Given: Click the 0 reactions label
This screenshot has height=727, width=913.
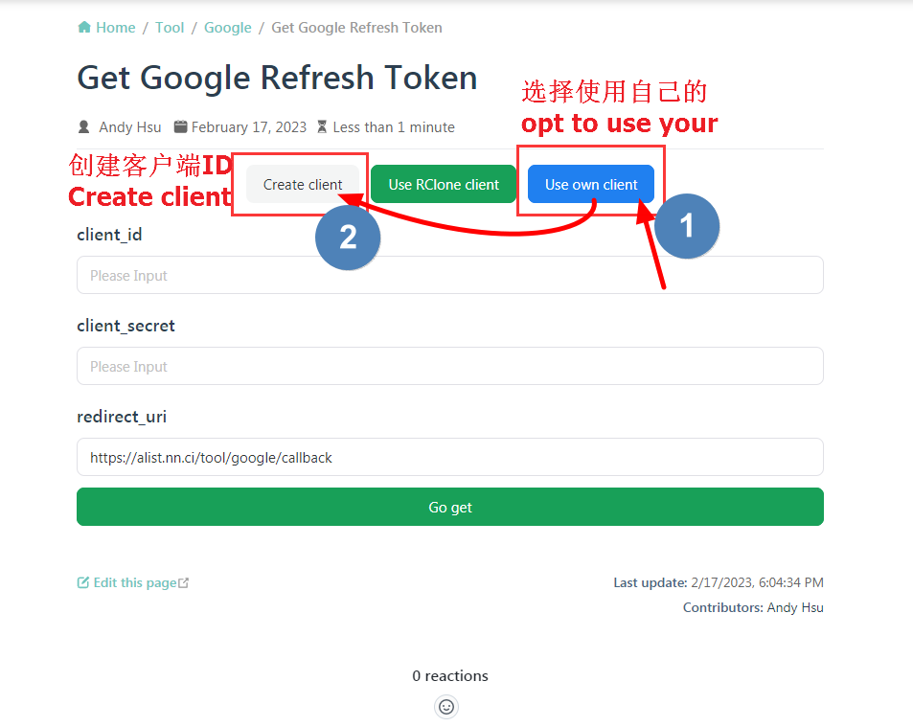Looking at the screenshot, I should [x=450, y=676].
